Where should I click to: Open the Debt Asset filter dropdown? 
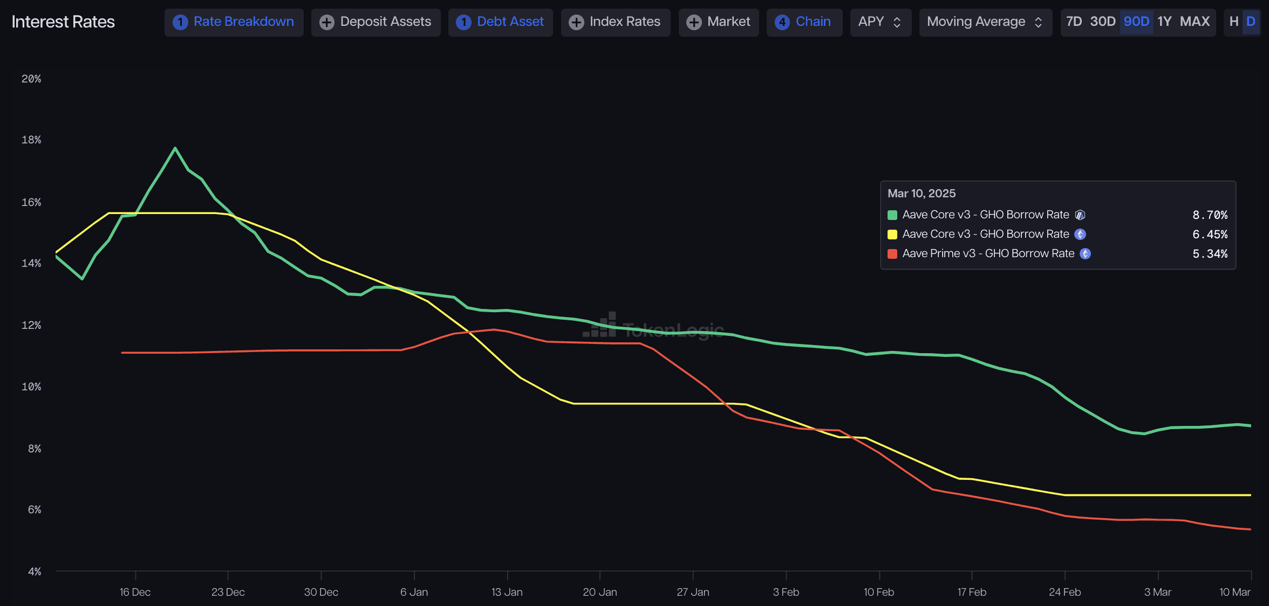pos(500,22)
